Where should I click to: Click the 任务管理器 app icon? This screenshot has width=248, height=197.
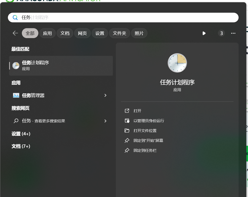16,95
